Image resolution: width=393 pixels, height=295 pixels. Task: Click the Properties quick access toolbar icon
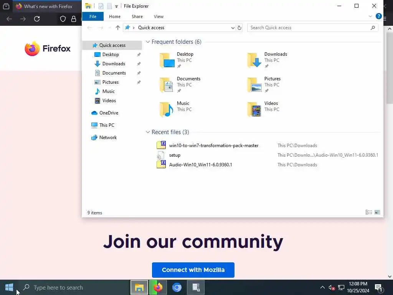[x=101, y=6]
